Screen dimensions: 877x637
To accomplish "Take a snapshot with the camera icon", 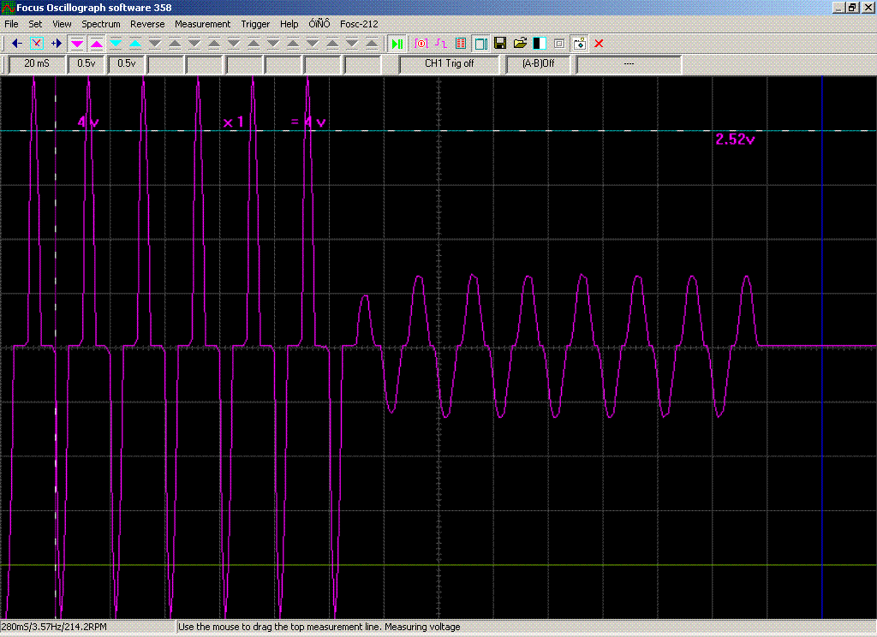I will pos(580,43).
